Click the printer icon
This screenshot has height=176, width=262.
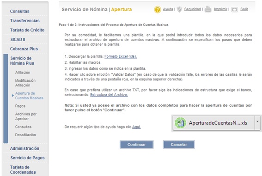[x=208, y=9]
